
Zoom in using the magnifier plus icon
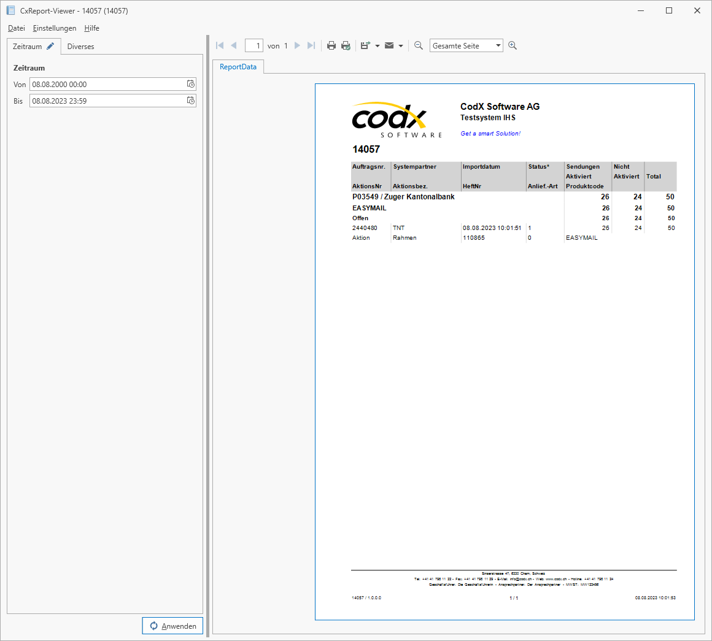(513, 45)
